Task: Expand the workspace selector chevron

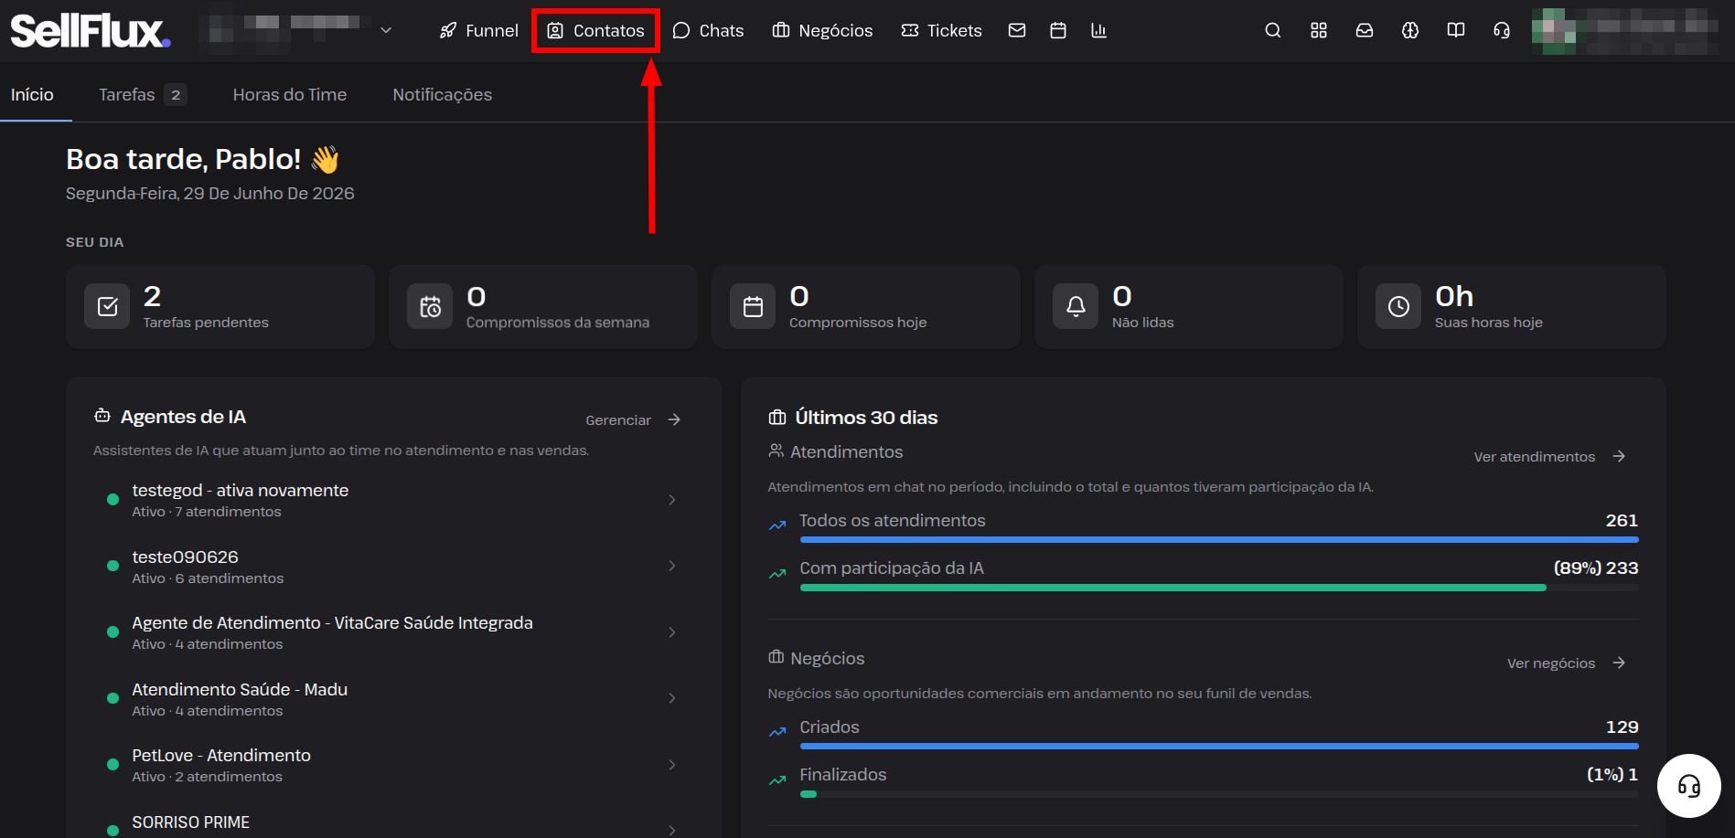Action: (x=386, y=30)
